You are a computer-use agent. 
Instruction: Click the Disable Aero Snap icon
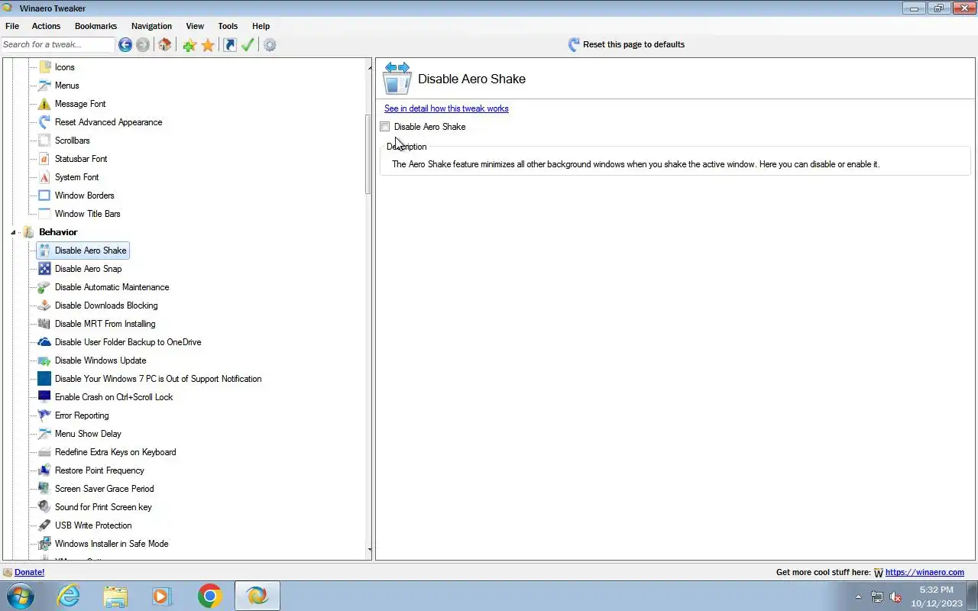(44, 269)
